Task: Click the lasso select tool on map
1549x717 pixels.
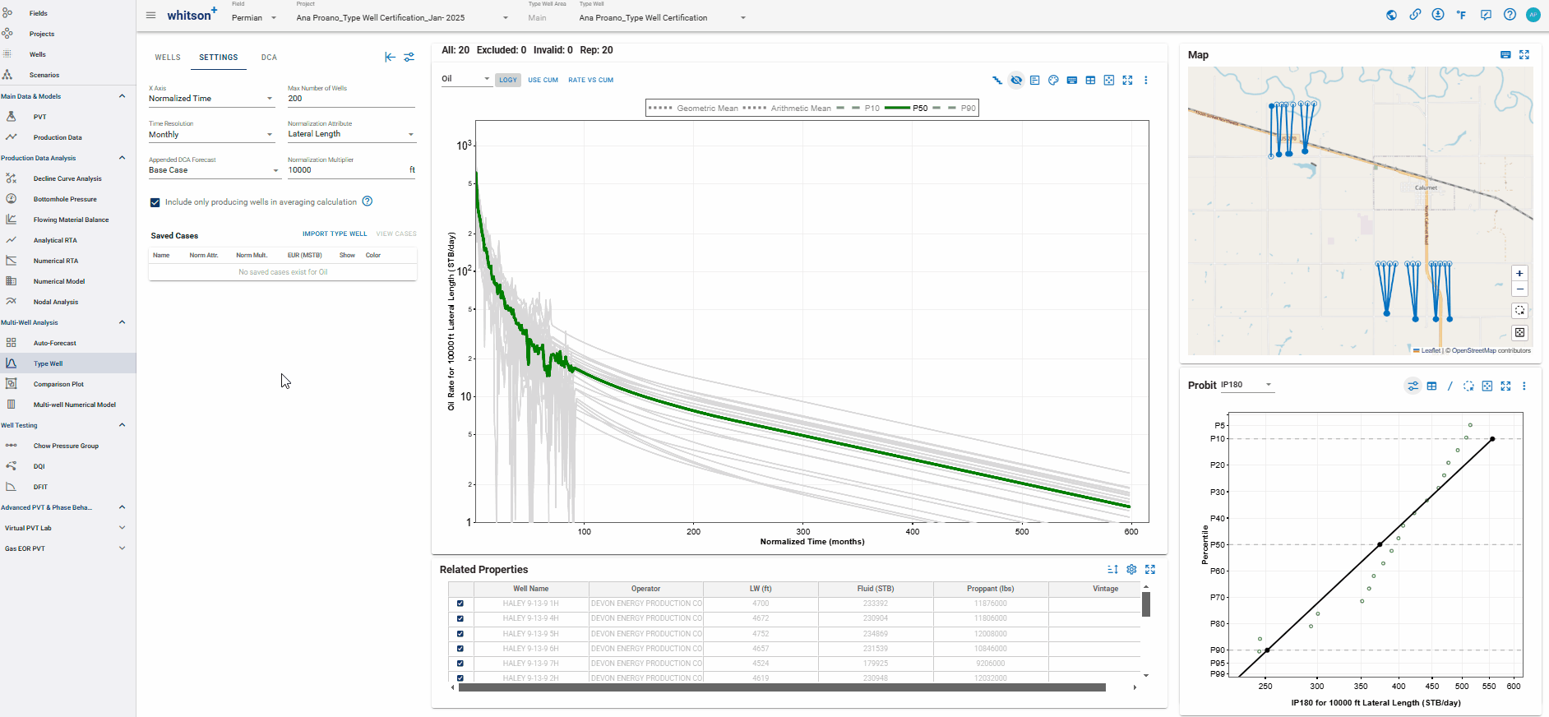Action: [1520, 311]
